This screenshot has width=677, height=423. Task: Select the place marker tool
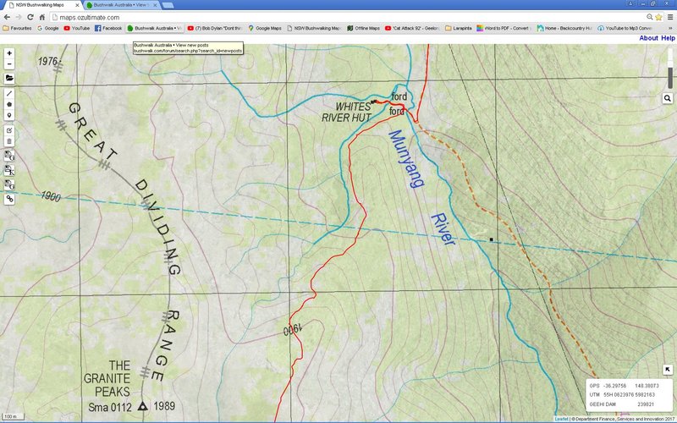pyautogui.click(x=9, y=115)
